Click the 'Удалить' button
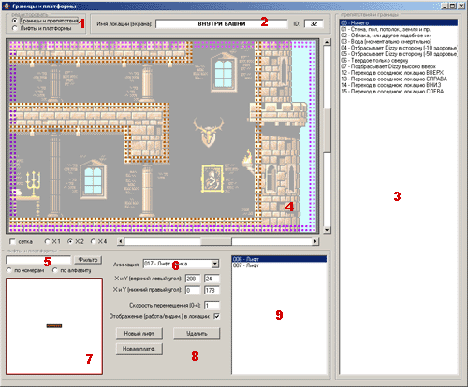 click(197, 334)
